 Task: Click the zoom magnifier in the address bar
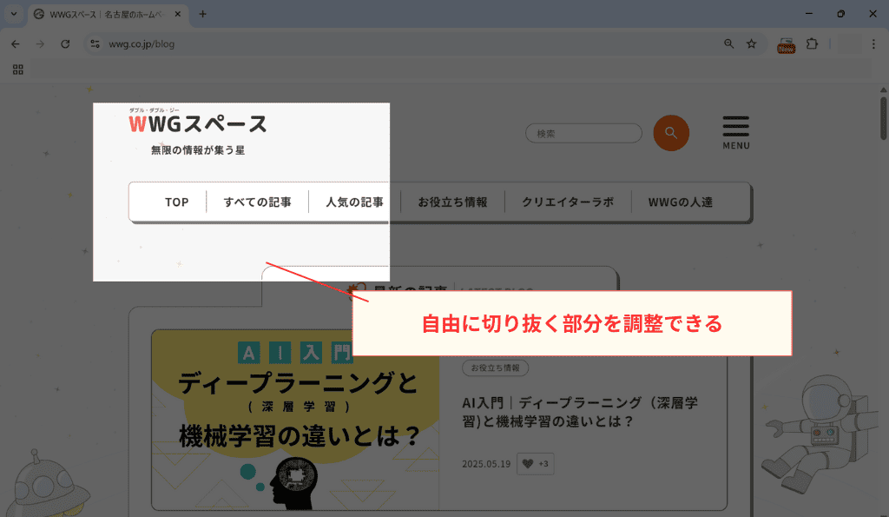point(728,43)
